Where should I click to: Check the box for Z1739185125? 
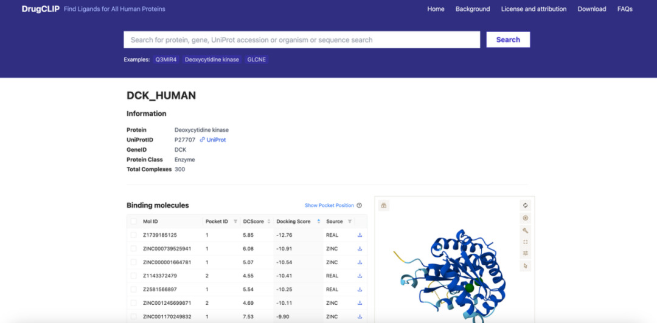[133, 235]
